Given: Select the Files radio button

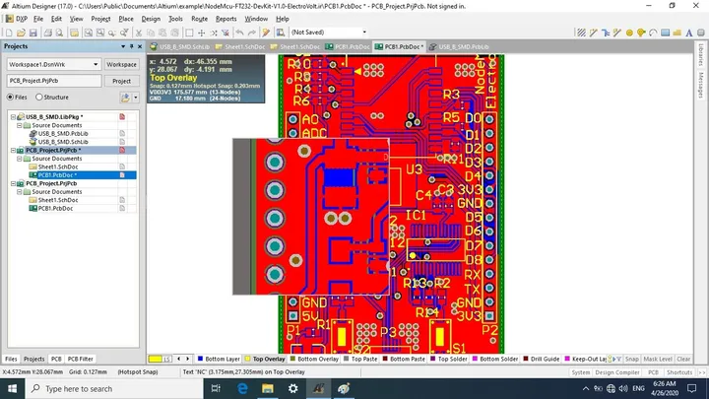Looking at the screenshot, I should [10, 97].
